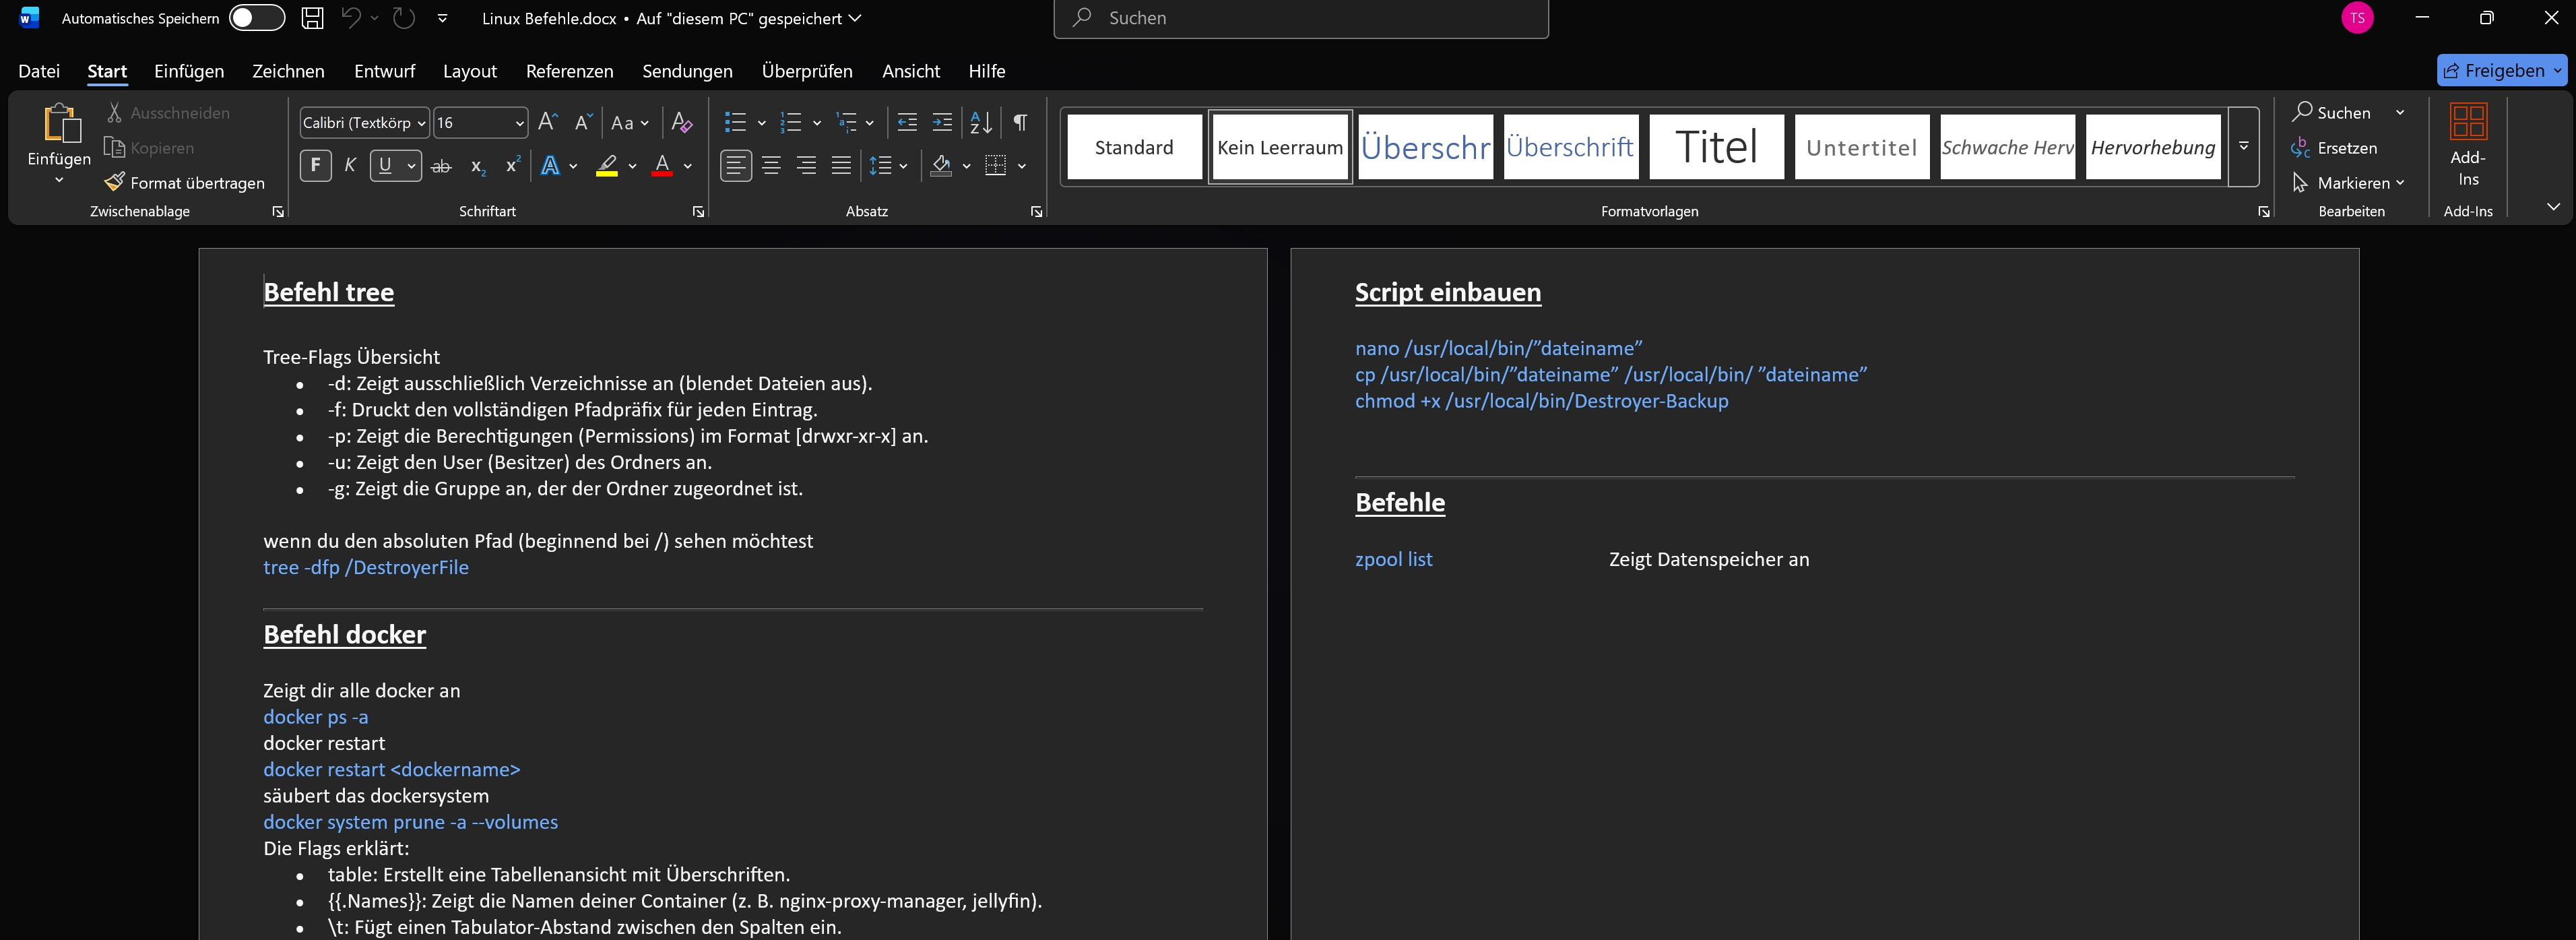Screen dimensions: 2576x940
Task: Apply paragraph shading fill color
Action: coord(941,166)
